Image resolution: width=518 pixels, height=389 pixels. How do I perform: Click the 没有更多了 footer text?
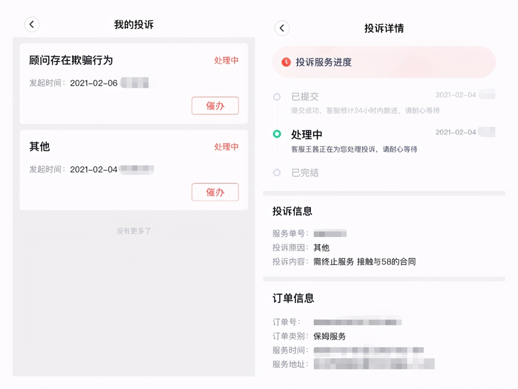click(x=134, y=231)
